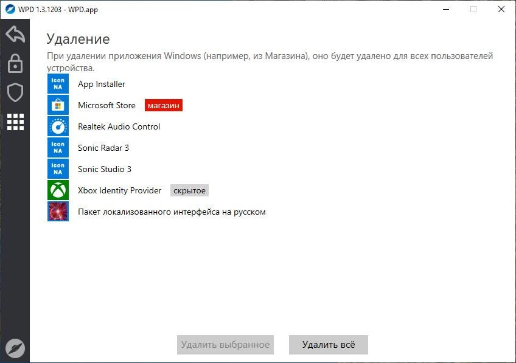
Task: Select the App Installer entry
Action: pos(102,84)
